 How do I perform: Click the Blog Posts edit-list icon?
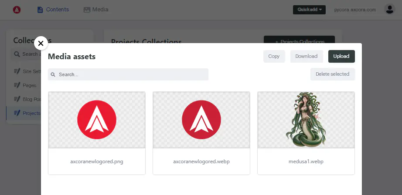17,99
